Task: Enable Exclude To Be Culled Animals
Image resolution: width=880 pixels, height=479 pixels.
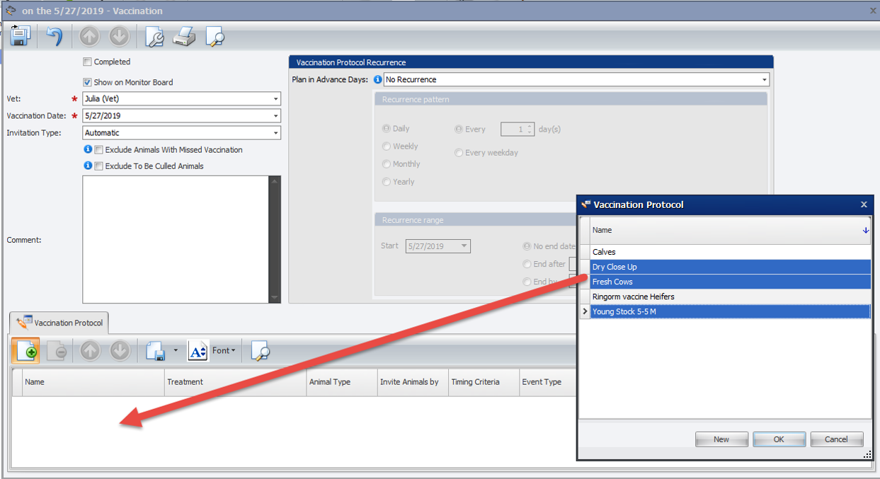Action: click(x=99, y=166)
